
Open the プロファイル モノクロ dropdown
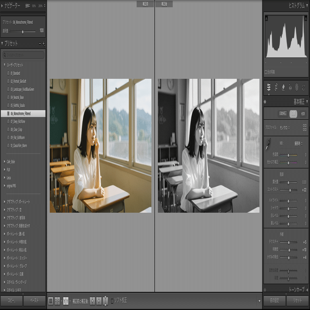285,128
